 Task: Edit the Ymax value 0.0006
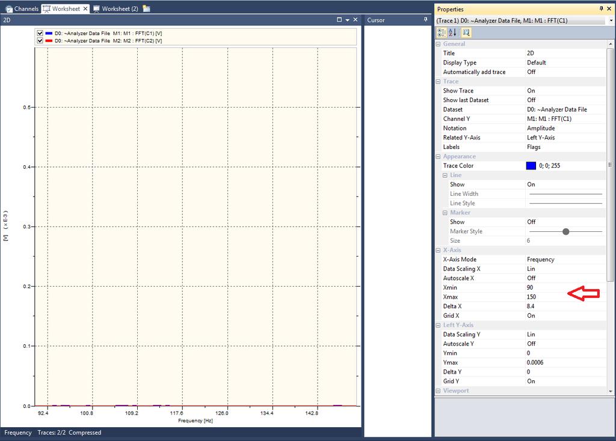(565, 362)
